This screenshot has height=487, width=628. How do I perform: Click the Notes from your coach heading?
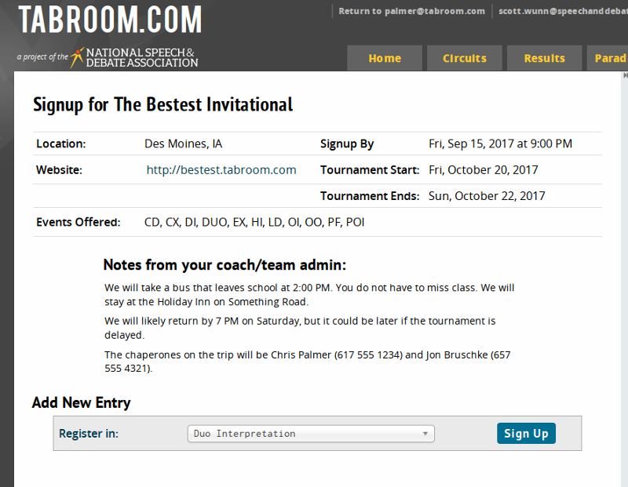pos(225,264)
